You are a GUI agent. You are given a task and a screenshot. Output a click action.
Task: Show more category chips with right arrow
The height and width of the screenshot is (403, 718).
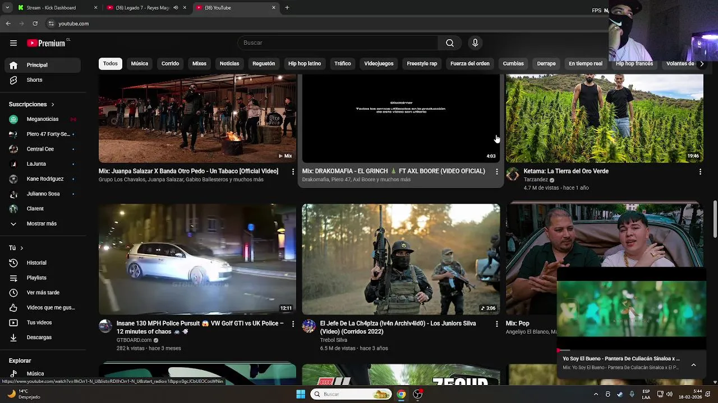click(701, 64)
